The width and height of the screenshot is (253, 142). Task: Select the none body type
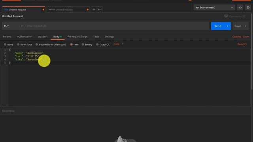[5, 44]
